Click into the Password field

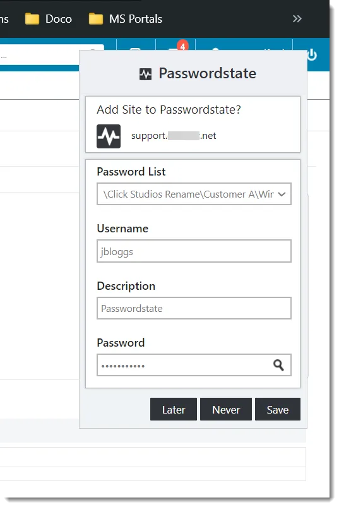click(x=194, y=365)
